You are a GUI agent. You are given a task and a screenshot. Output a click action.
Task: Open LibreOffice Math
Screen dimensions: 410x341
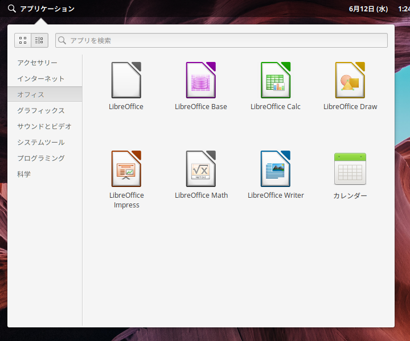201,174
